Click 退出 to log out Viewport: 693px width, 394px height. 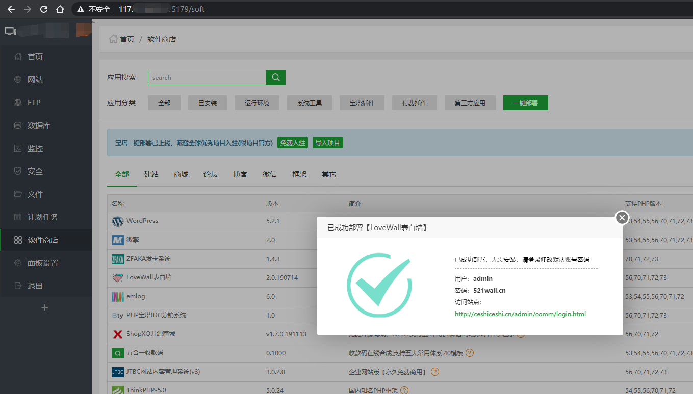coord(46,286)
